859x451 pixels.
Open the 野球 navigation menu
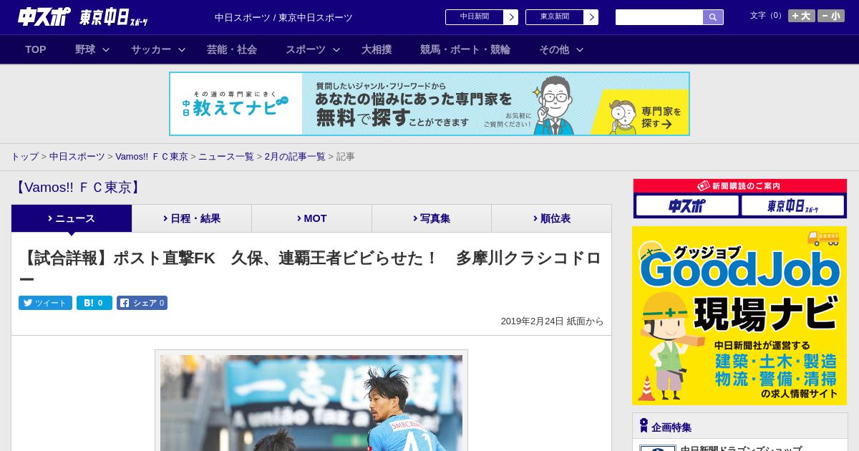point(85,49)
